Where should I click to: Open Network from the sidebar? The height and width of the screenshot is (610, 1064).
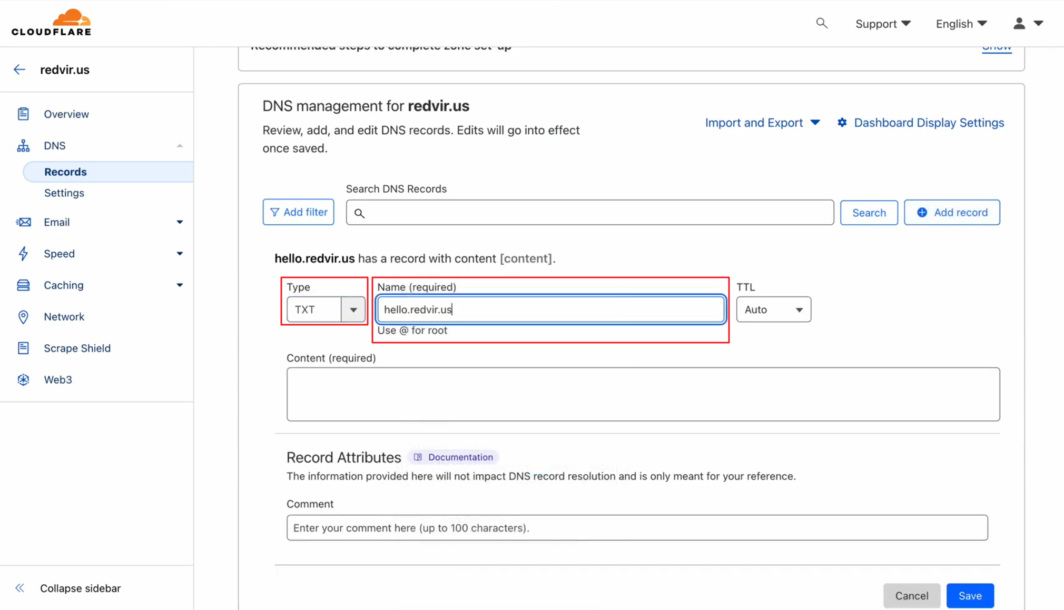[x=64, y=317]
